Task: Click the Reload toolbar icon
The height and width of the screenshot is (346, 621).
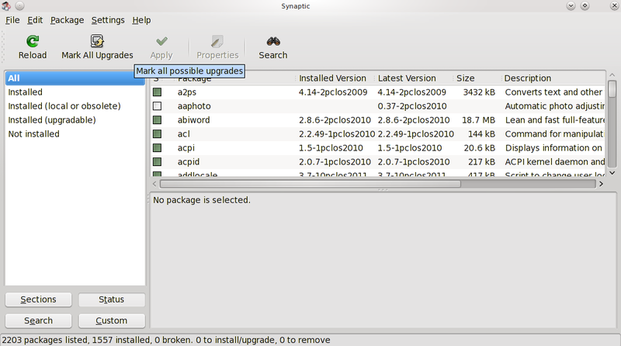Action: click(33, 41)
